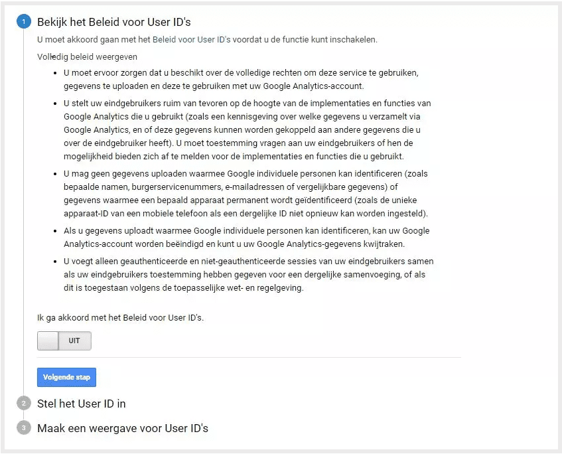Image resolution: width=562 pixels, height=454 pixels.
Task: Click the bullet starting 'U stelt uw eindgebruikers'
Action: coord(247,130)
